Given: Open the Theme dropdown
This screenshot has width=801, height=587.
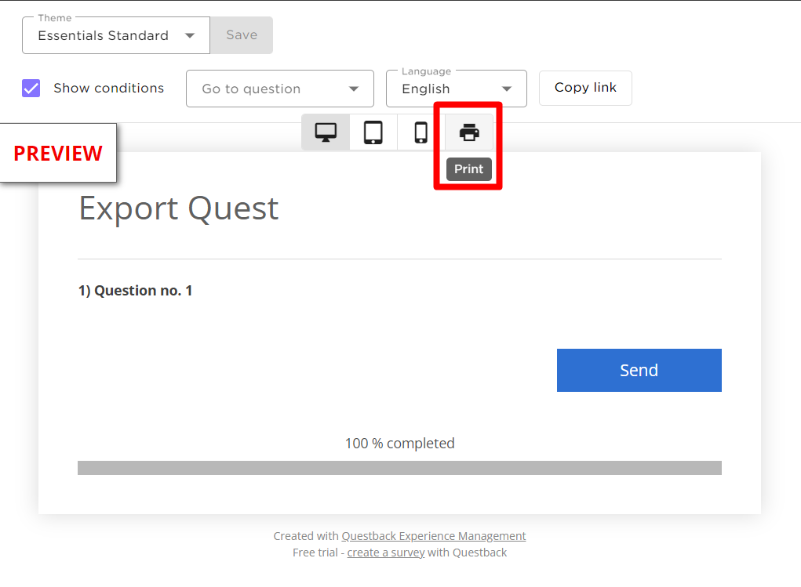Looking at the screenshot, I should pyautogui.click(x=116, y=35).
